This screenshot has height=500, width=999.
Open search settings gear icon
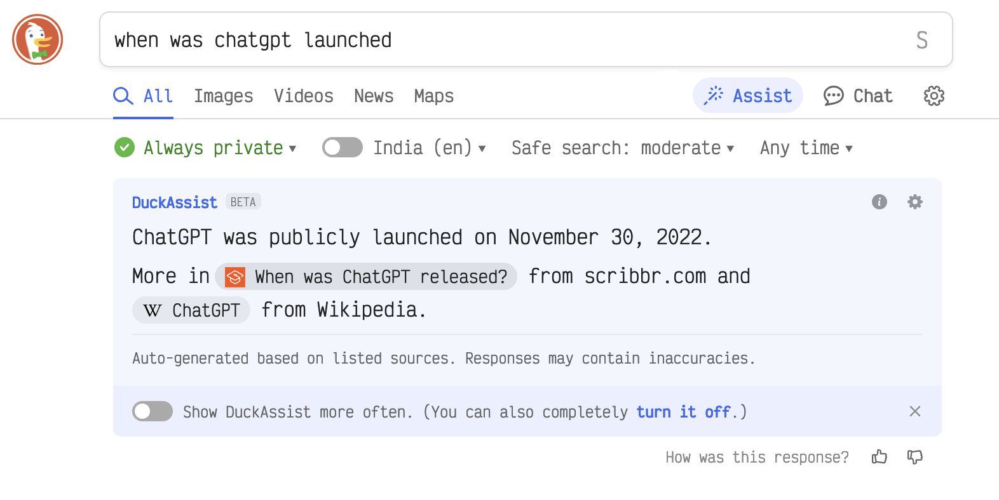[934, 96]
